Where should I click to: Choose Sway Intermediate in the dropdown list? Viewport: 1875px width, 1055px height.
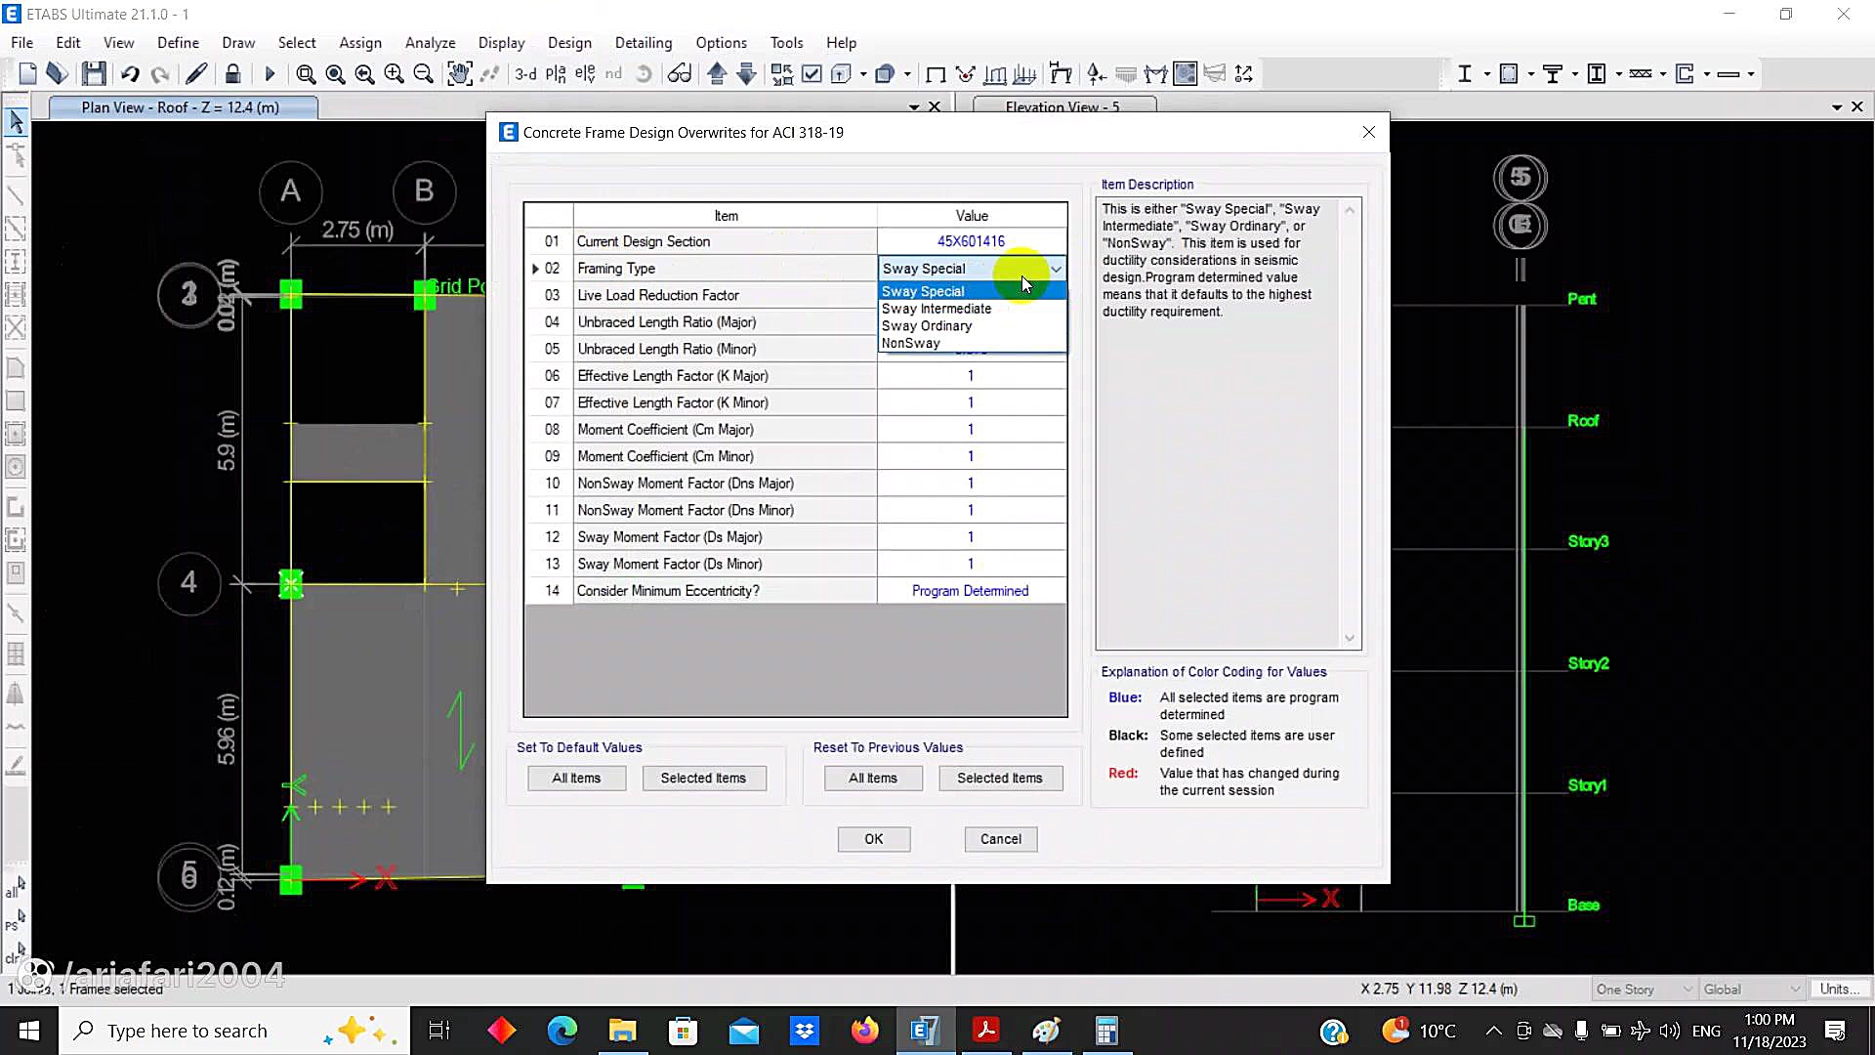[972, 309]
